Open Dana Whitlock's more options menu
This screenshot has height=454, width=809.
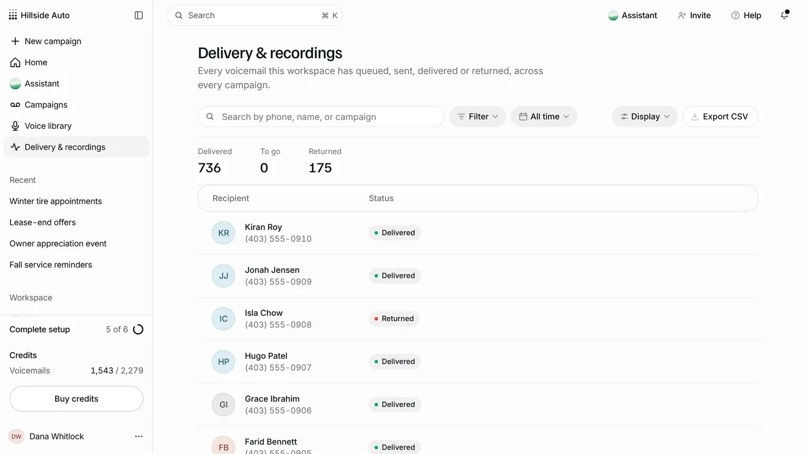pos(139,436)
